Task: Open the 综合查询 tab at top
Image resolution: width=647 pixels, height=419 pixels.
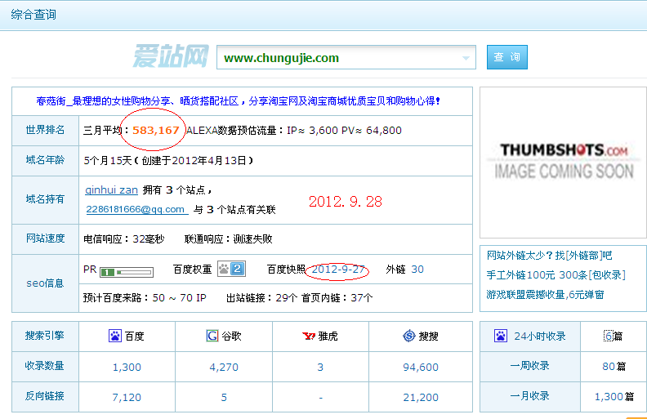Action: [33, 14]
